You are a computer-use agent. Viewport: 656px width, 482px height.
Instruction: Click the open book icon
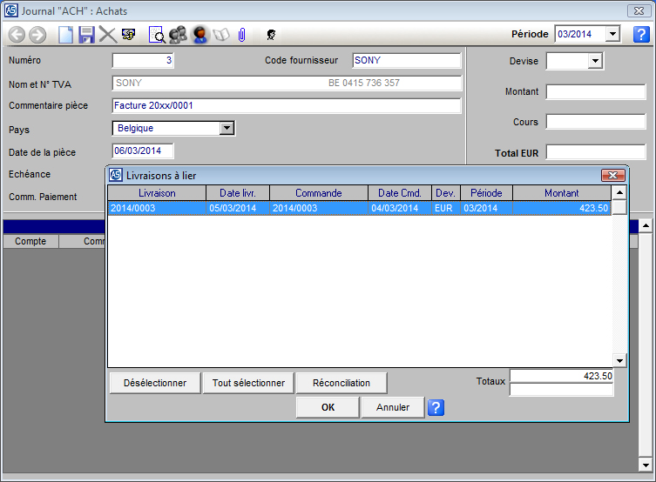pos(221,35)
